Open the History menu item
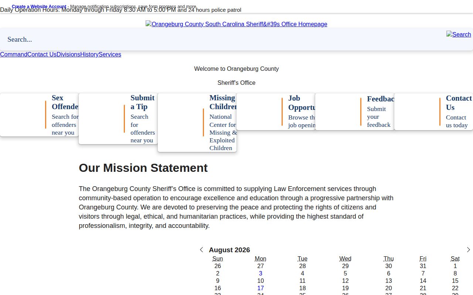 (x=89, y=54)
